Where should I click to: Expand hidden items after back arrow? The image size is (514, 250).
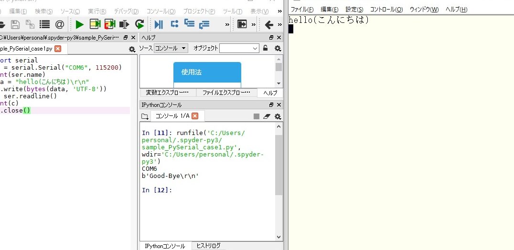tap(279, 24)
